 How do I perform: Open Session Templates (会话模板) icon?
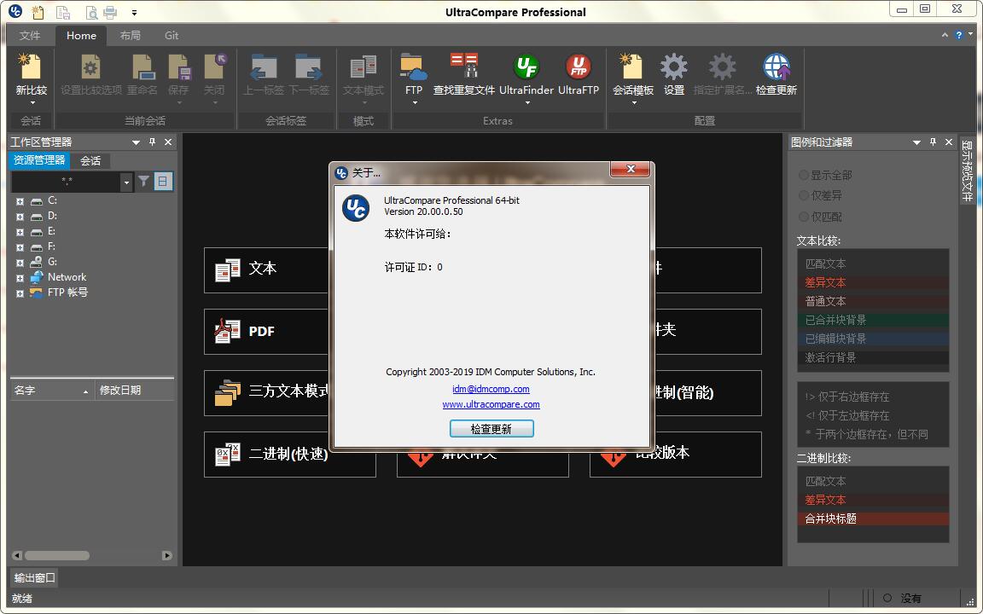click(x=632, y=68)
